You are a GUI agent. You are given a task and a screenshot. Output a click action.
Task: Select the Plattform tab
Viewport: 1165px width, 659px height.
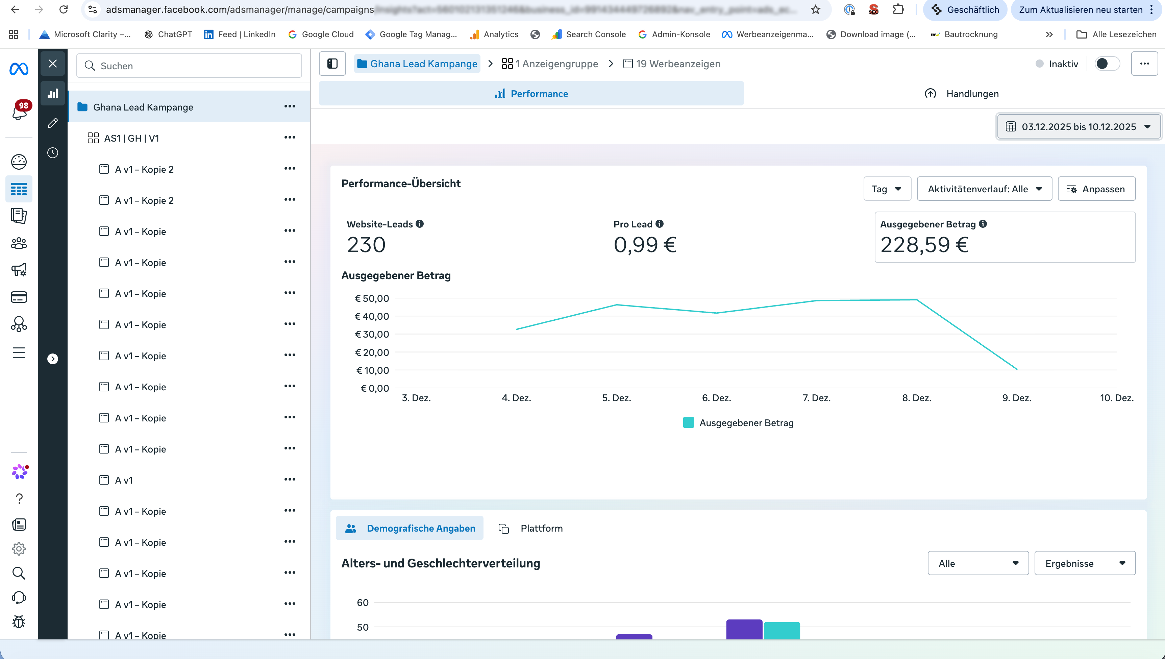tap(531, 529)
